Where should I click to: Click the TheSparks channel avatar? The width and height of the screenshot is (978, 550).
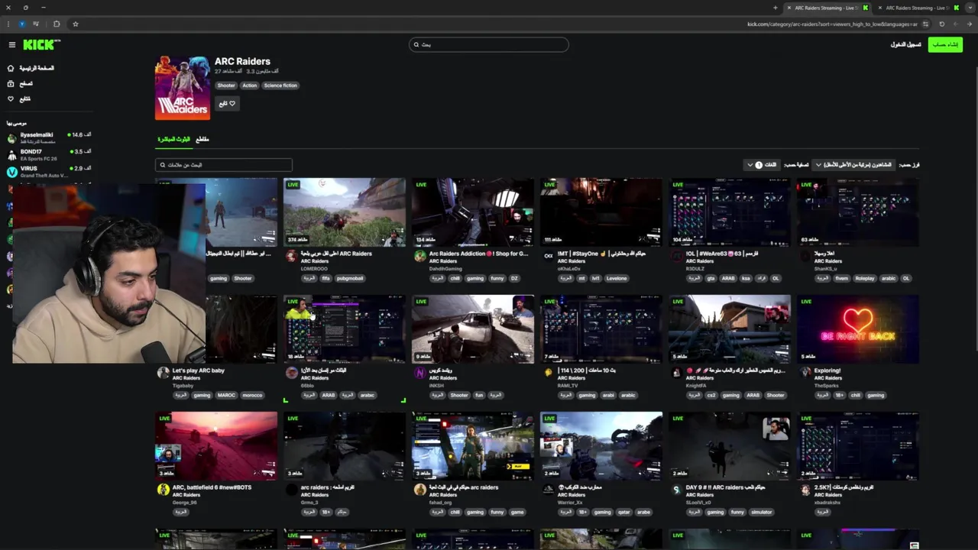click(805, 374)
